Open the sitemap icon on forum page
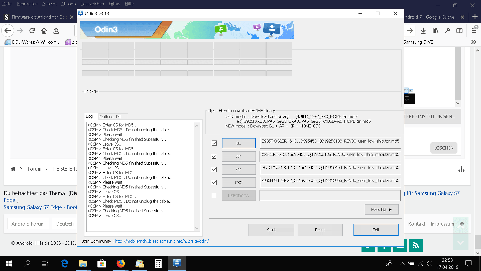 point(461,169)
